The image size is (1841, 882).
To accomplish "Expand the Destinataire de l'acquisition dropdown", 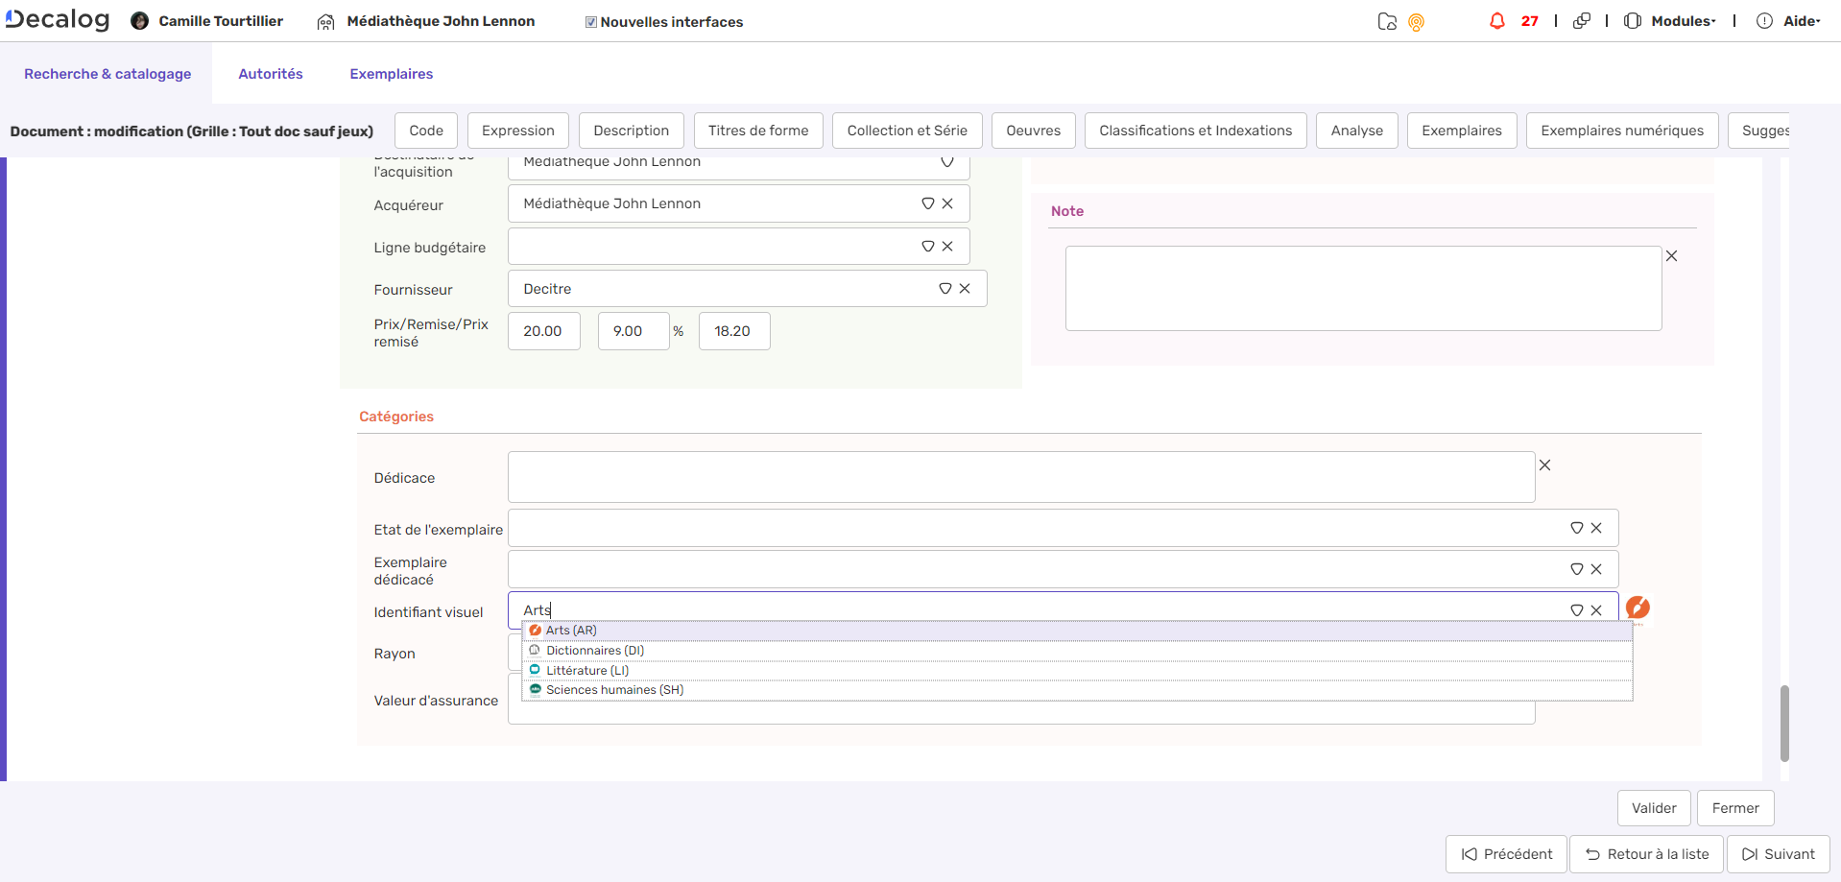I will pyautogui.click(x=947, y=163).
